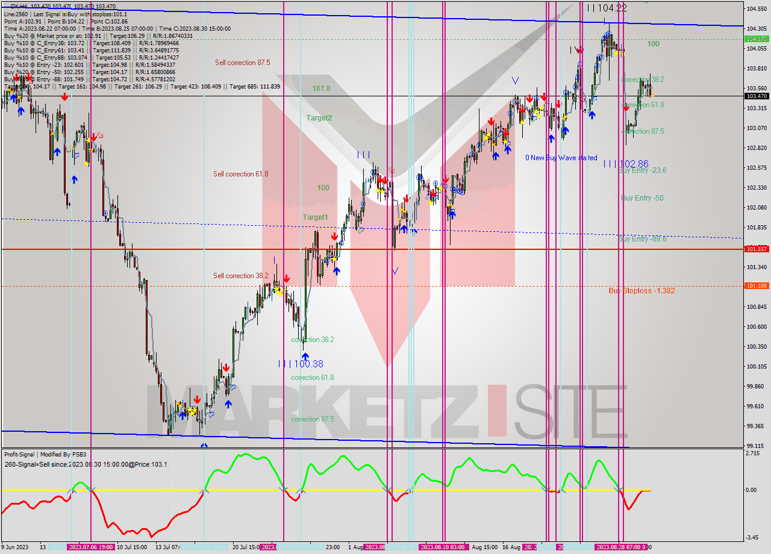This screenshot has width=771, height=554.
Task: Select the 'Aug 15:00' time axis label
Action: tap(485, 547)
